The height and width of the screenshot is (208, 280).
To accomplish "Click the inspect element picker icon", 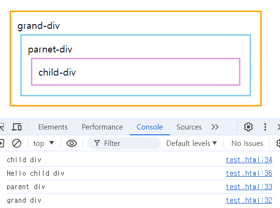I will click(2, 127).
